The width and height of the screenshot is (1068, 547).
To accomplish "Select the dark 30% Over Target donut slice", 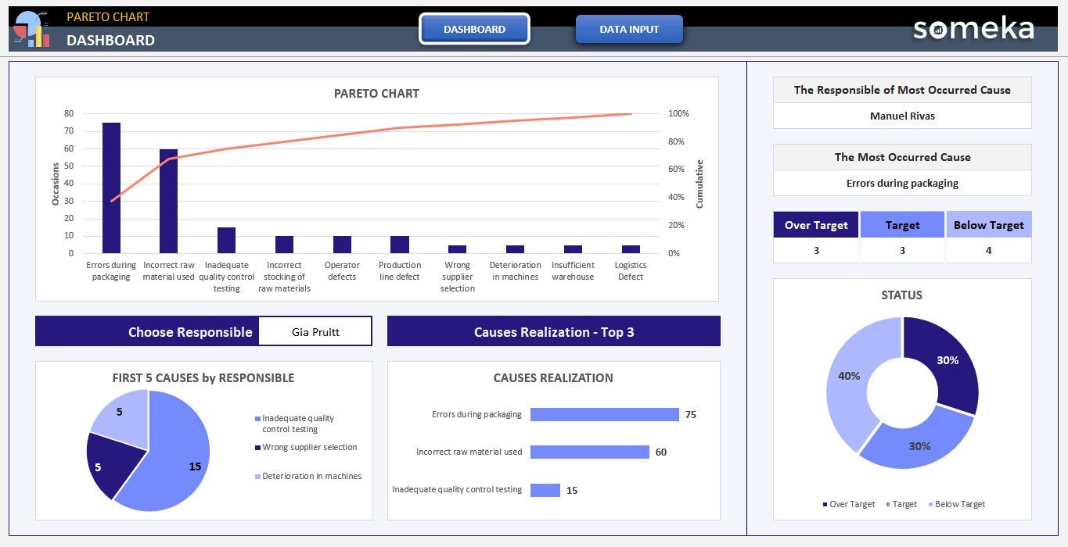I will click(x=947, y=359).
